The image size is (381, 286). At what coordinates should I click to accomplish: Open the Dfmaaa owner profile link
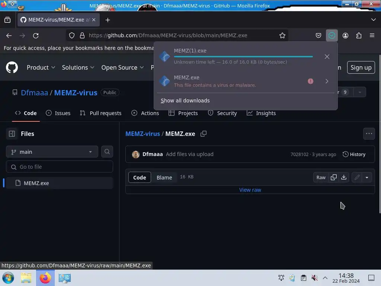pyautogui.click(x=35, y=93)
